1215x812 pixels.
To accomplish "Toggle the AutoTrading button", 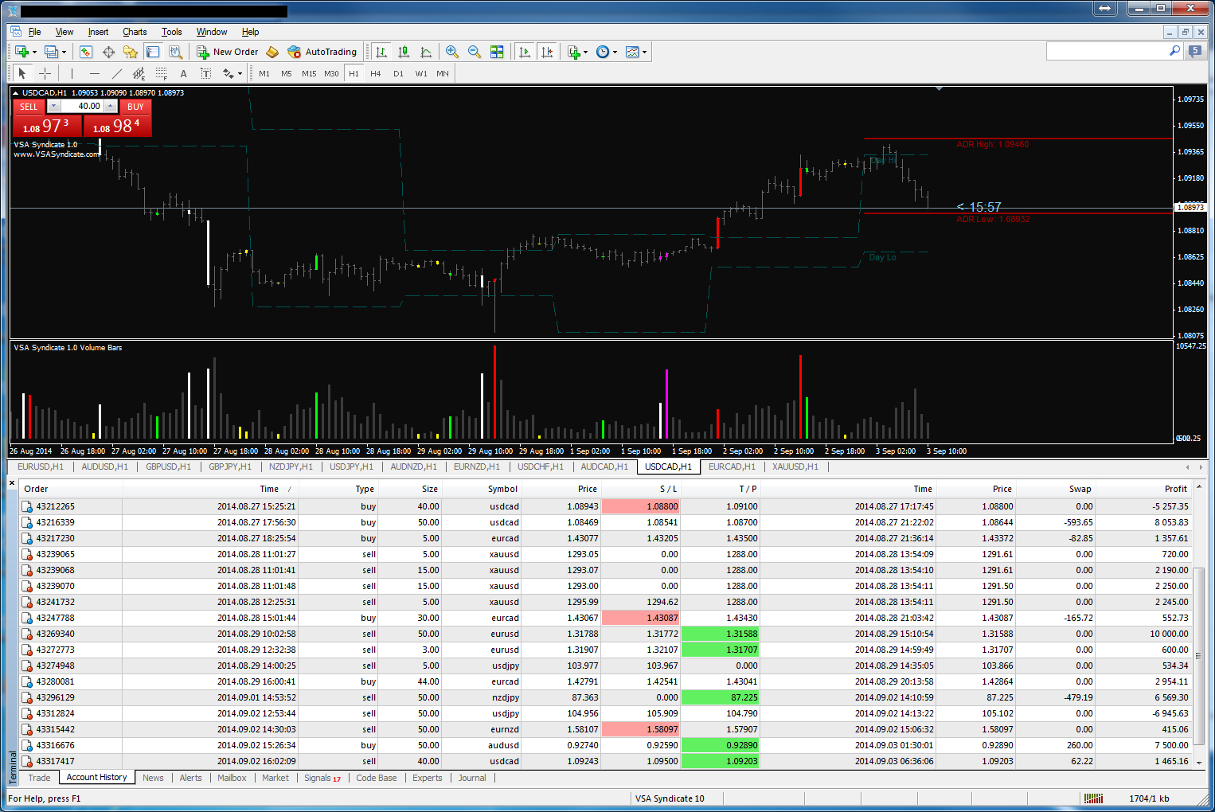I will pos(322,52).
